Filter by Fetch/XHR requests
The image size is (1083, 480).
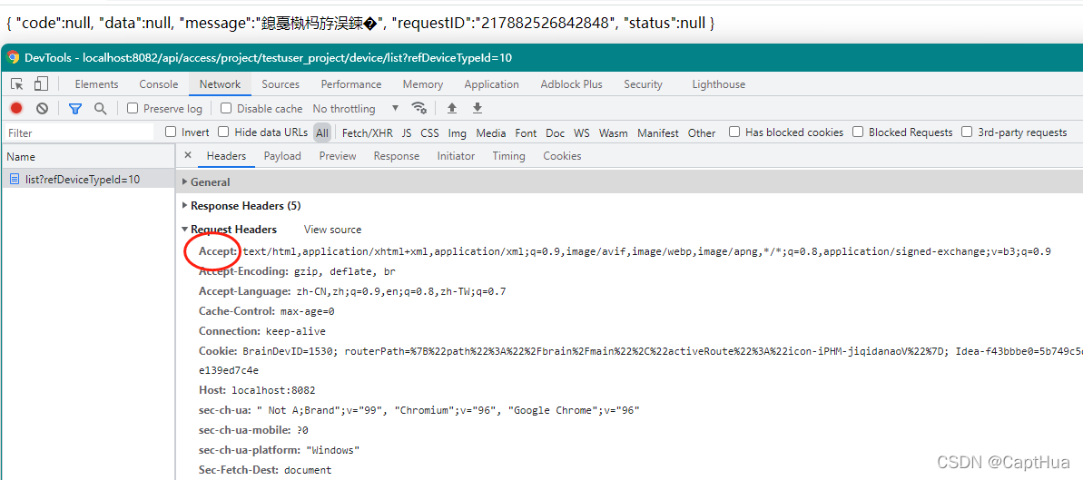coord(366,132)
